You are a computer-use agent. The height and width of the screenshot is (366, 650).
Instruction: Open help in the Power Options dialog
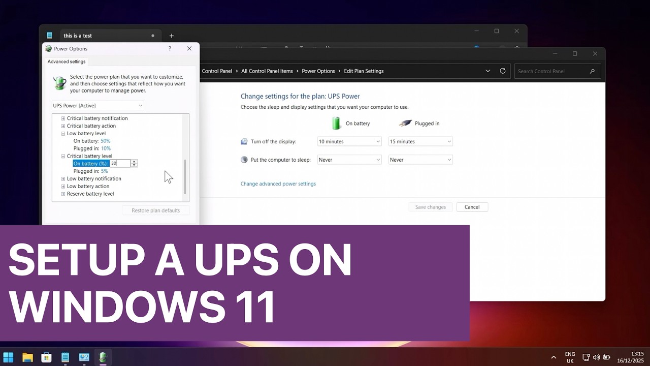pos(170,49)
